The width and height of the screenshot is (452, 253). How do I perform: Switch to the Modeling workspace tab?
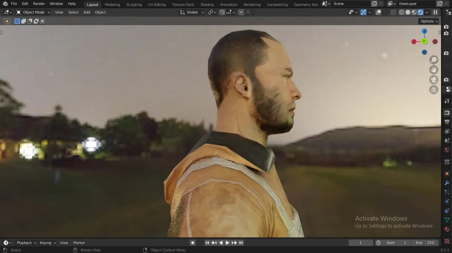click(112, 5)
